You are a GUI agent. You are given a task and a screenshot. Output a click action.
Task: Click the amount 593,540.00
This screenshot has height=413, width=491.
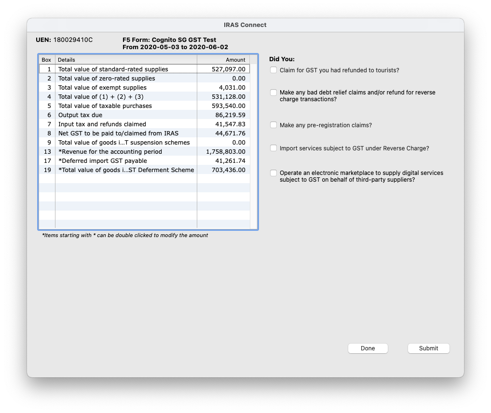click(228, 106)
